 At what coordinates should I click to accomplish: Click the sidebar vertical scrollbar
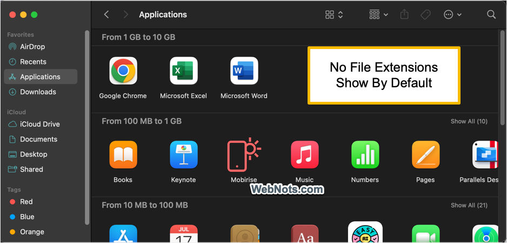(x=86, y=127)
